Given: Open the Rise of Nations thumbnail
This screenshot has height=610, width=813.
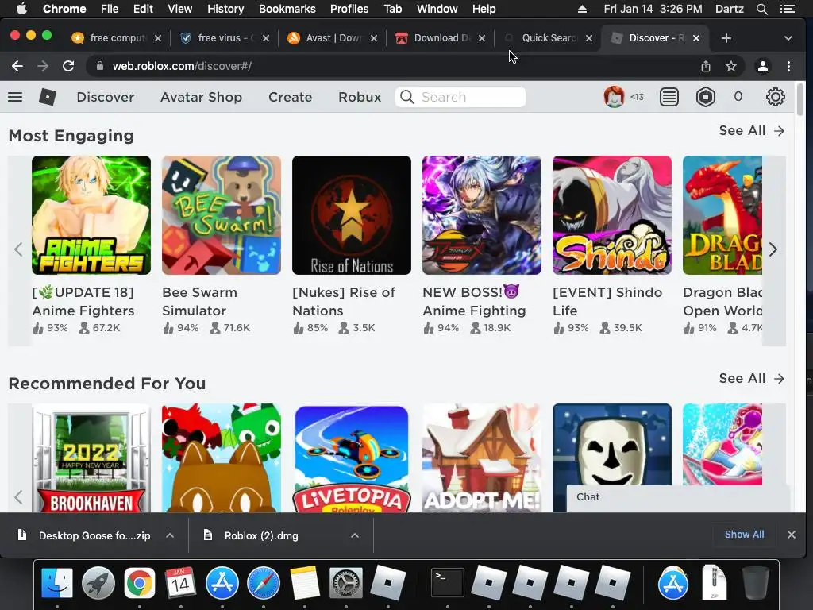Looking at the screenshot, I should point(352,215).
